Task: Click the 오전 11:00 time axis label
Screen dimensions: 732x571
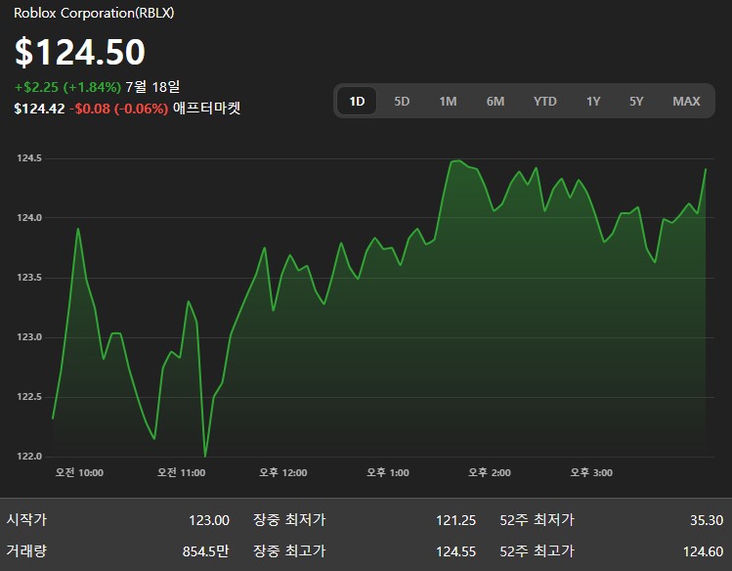Action: tap(181, 472)
